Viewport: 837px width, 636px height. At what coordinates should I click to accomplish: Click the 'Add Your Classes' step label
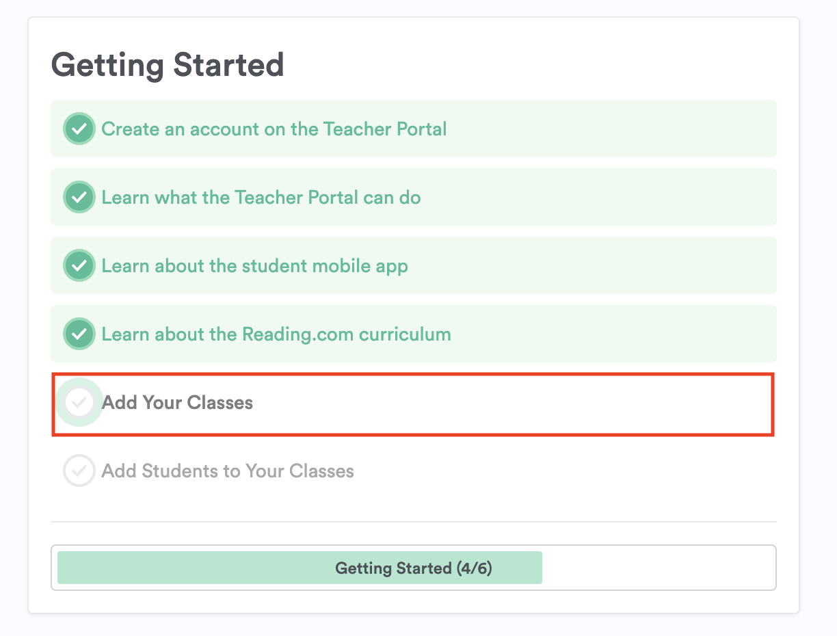177,402
